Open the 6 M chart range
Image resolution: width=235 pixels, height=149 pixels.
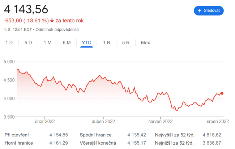(67, 43)
